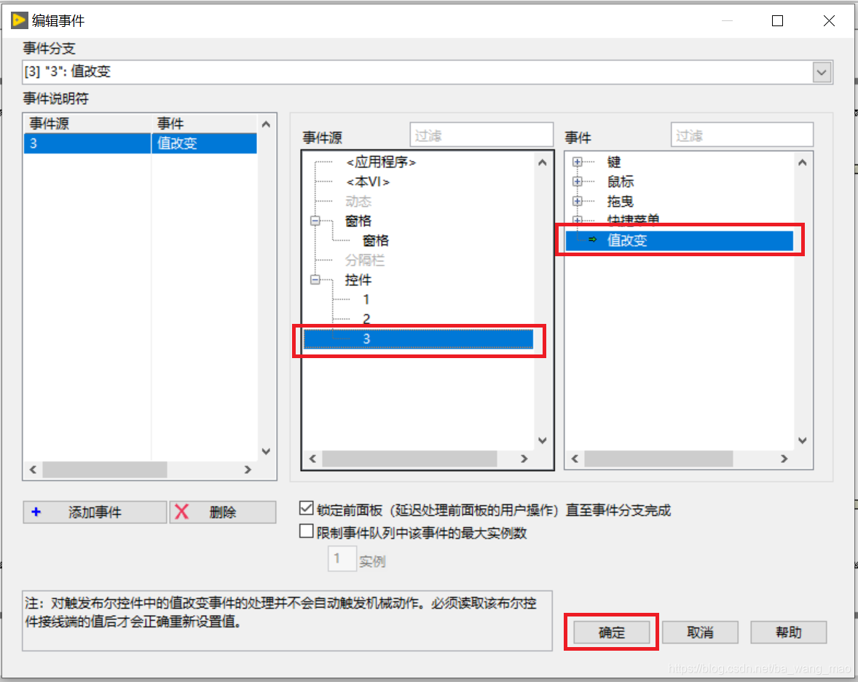This screenshot has height=682, width=858.
Task: Click the LabVIEW icon in title bar
Action: pos(19,21)
